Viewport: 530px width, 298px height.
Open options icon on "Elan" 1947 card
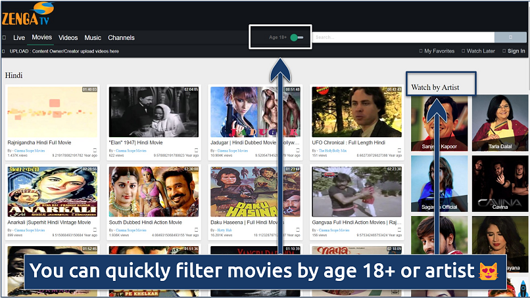point(196,150)
